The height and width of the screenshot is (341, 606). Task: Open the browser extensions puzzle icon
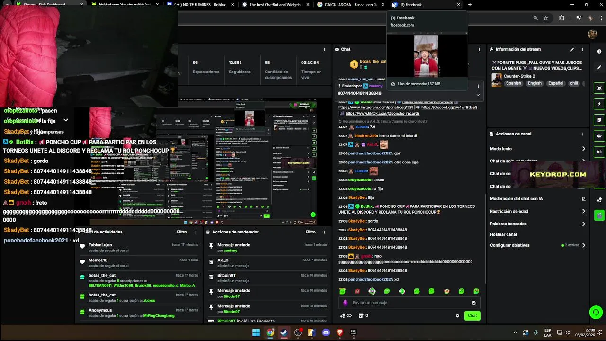point(562,18)
